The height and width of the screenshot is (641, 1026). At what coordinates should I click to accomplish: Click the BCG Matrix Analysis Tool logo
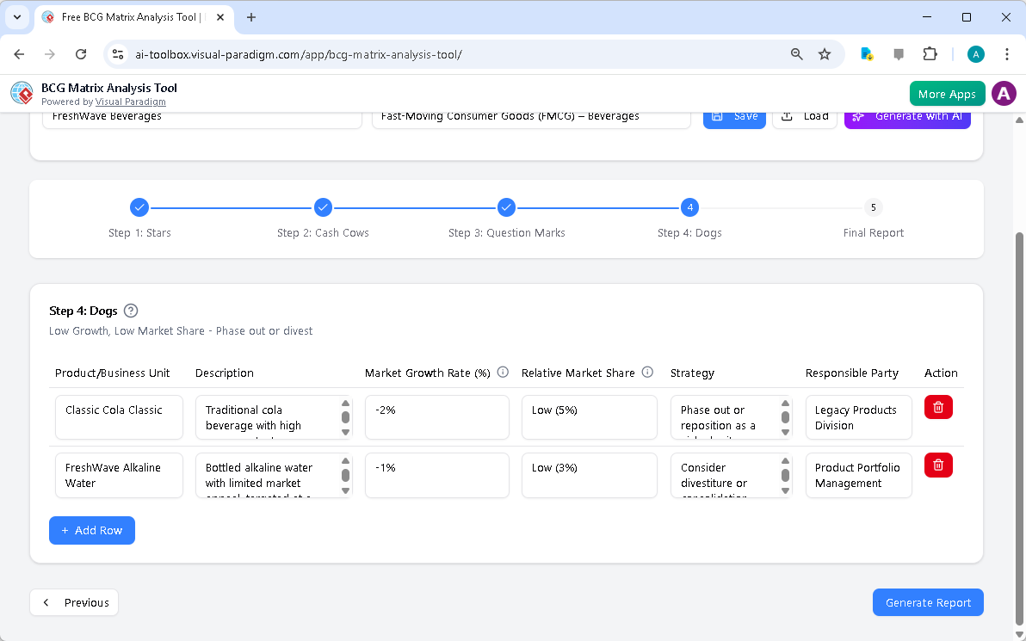click(x=22, y=93)
